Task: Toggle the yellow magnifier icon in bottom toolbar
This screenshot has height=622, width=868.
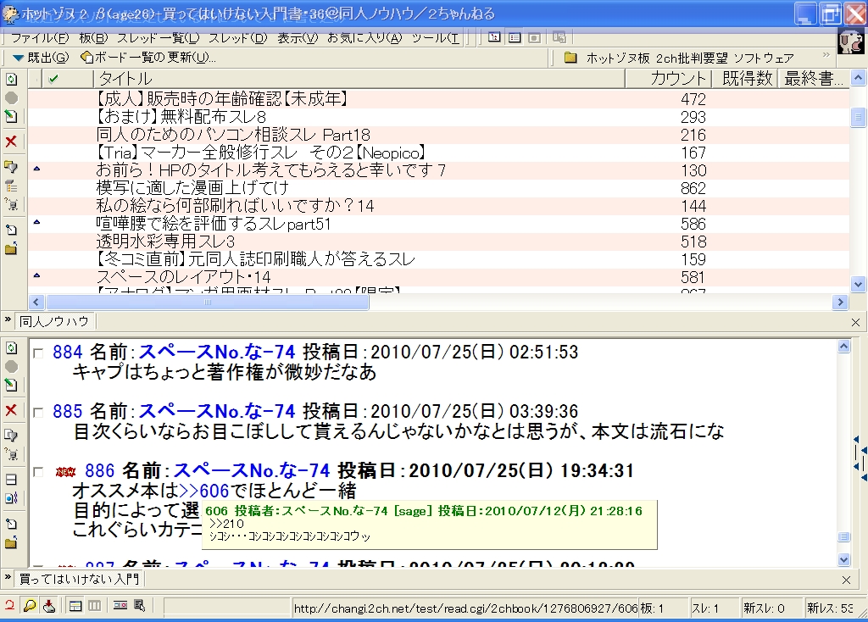Action: point(30,606)
